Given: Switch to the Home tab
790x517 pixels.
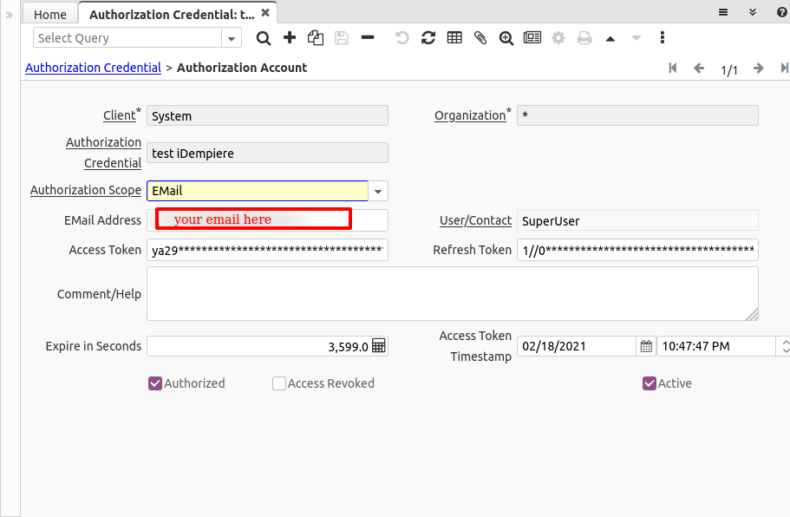Looking at the screenshot, I should click(50, 15).
